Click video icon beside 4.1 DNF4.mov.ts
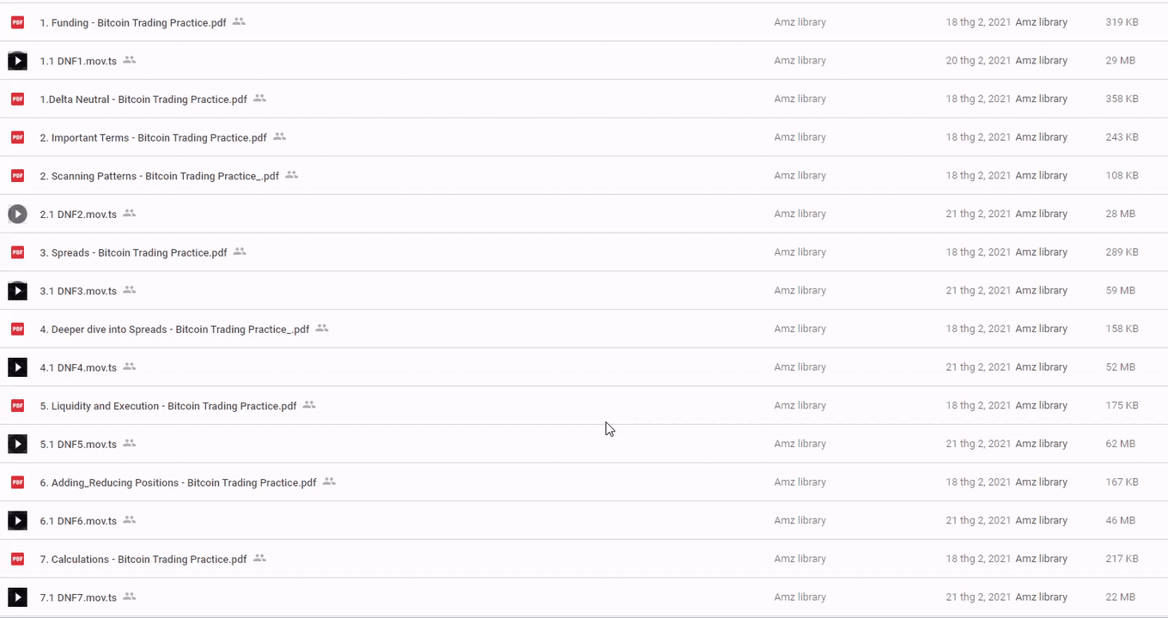This screenshot has height=618, width=1168. pyautogui.click(x=17, y=367)
